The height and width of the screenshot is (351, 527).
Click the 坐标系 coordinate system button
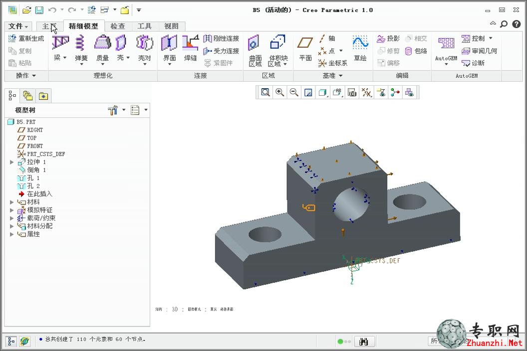(333, 63)
